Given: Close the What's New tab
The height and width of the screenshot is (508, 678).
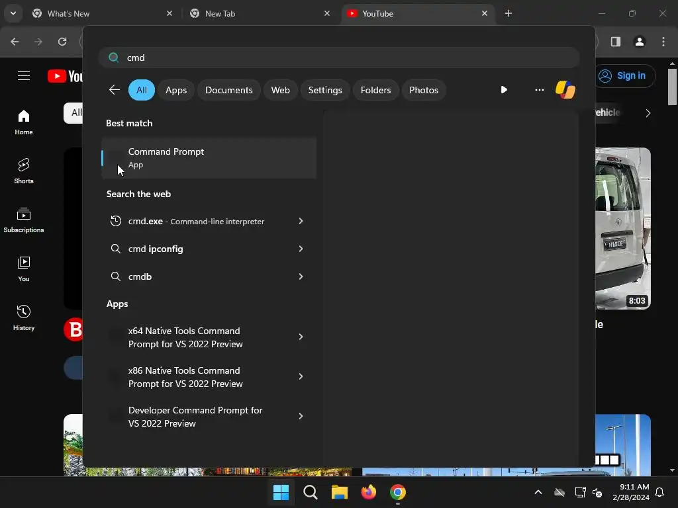Looking at the screenshot, I should [169, 13].
